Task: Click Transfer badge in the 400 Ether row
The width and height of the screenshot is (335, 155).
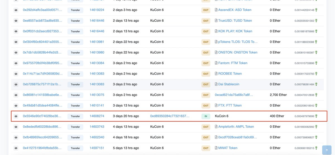Action: pos(75,116)
